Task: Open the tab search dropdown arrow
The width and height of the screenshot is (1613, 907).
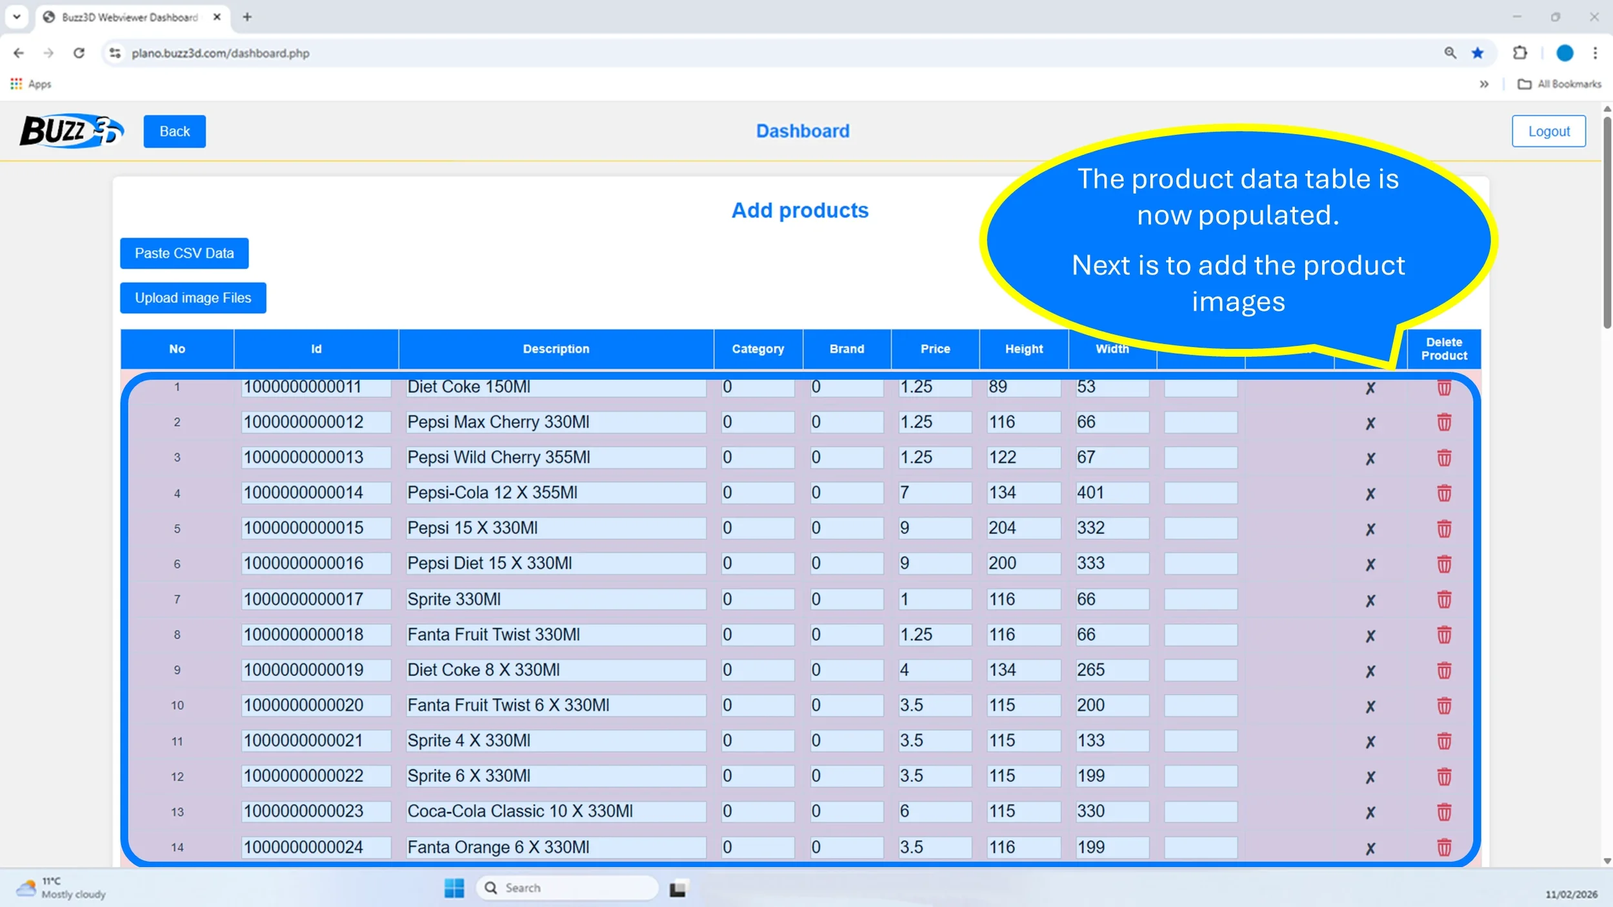Action: [17, 17]
